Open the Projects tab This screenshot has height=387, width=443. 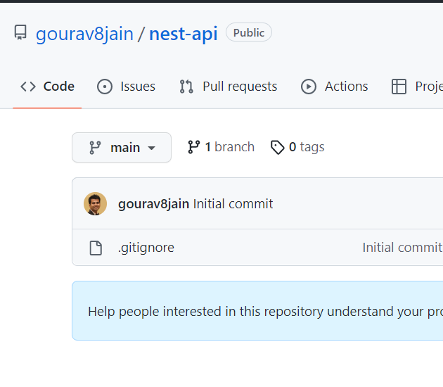(x=417, y=87)
